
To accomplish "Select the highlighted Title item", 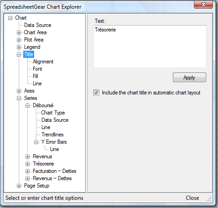I will coord(29,54).
